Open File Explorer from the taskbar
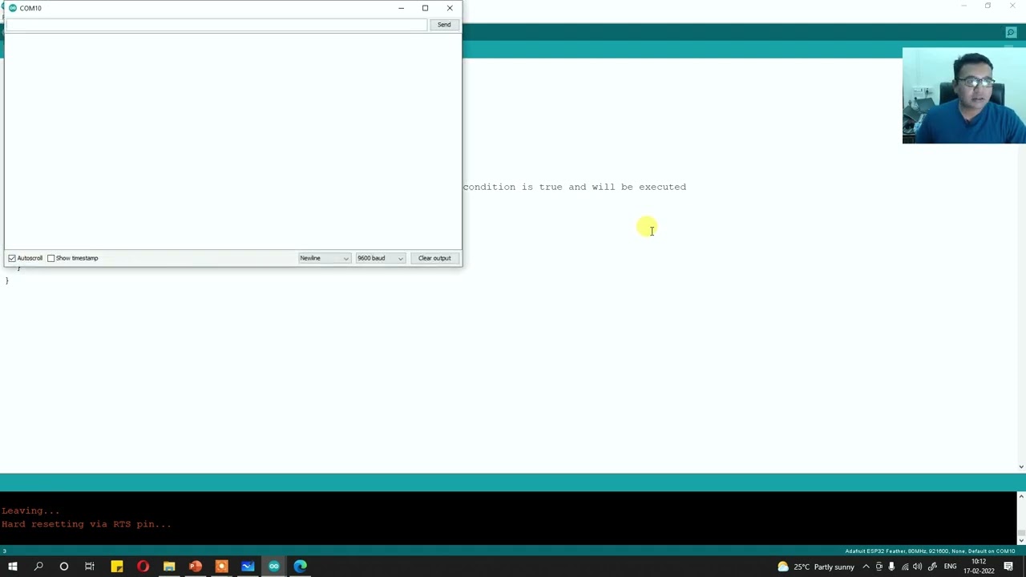 click(x=169, y=567)
